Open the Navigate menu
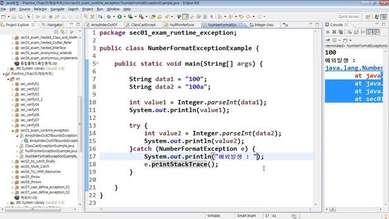This screenshot has height=219, width=389. click(57, 9)
